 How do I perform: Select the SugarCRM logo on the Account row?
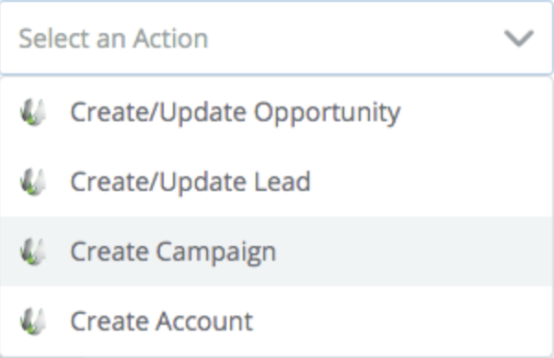click(33, 321)
